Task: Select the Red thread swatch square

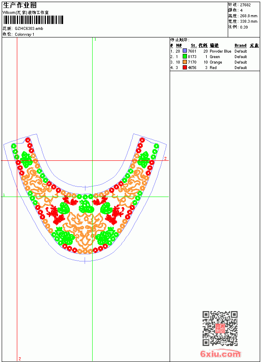Action: 184,67
